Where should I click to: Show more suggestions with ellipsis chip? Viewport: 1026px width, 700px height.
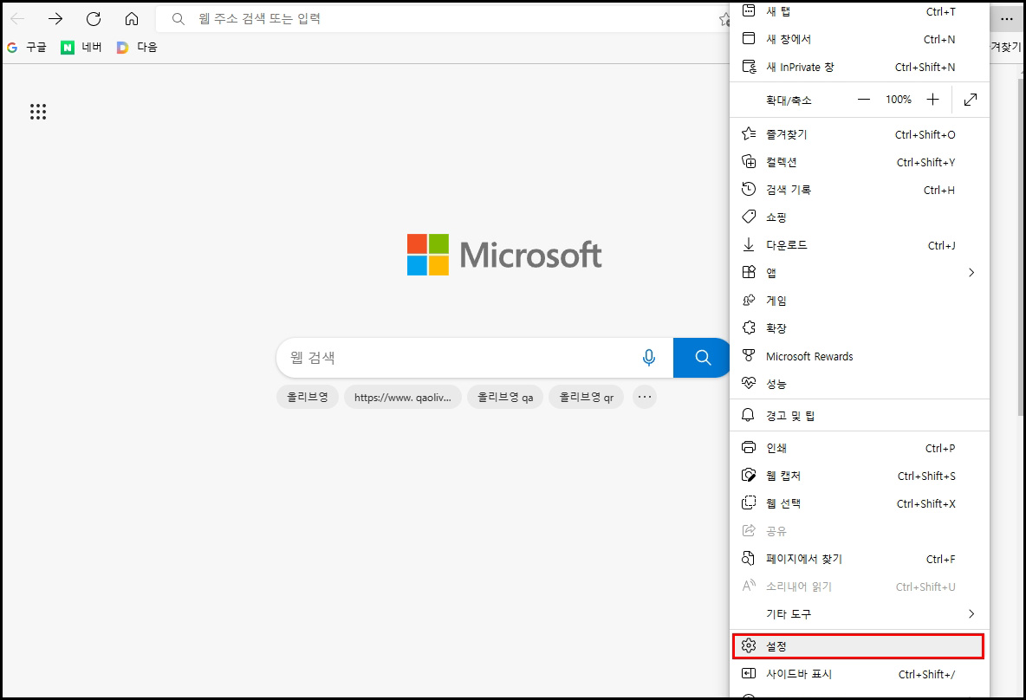(645, 397)
